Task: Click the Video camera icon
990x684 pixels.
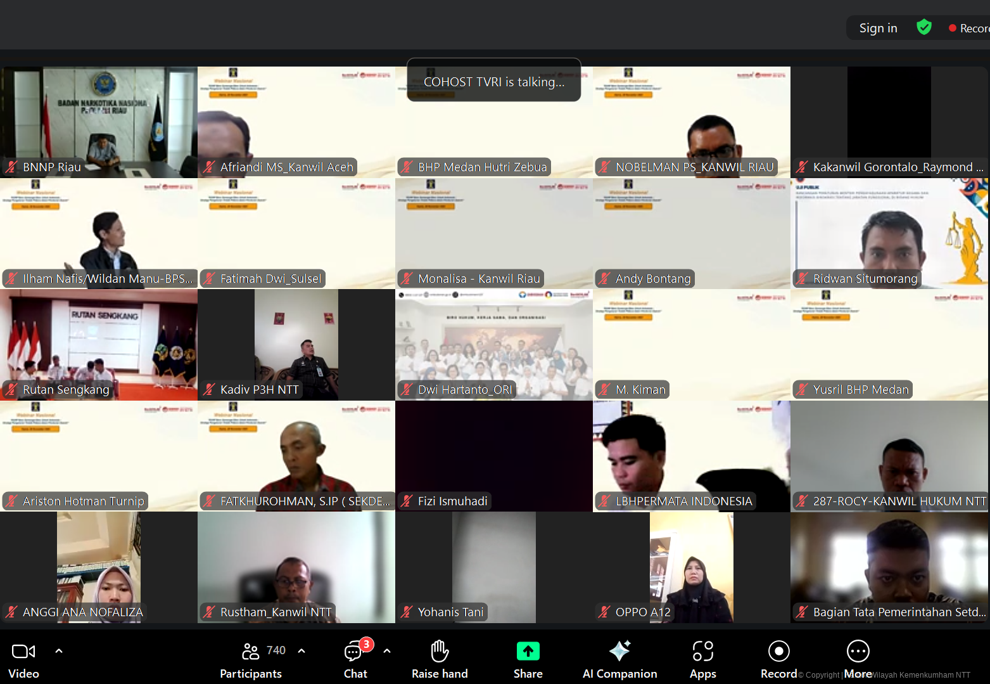Action: 23,652
